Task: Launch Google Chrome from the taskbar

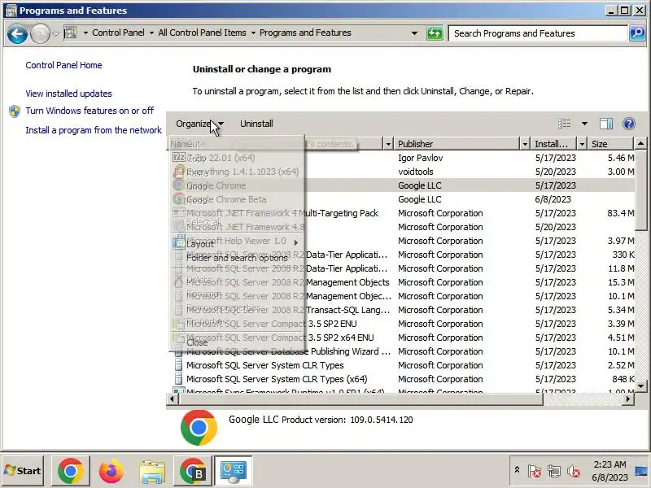Action: pyautogui.click(x=71, y=471)
